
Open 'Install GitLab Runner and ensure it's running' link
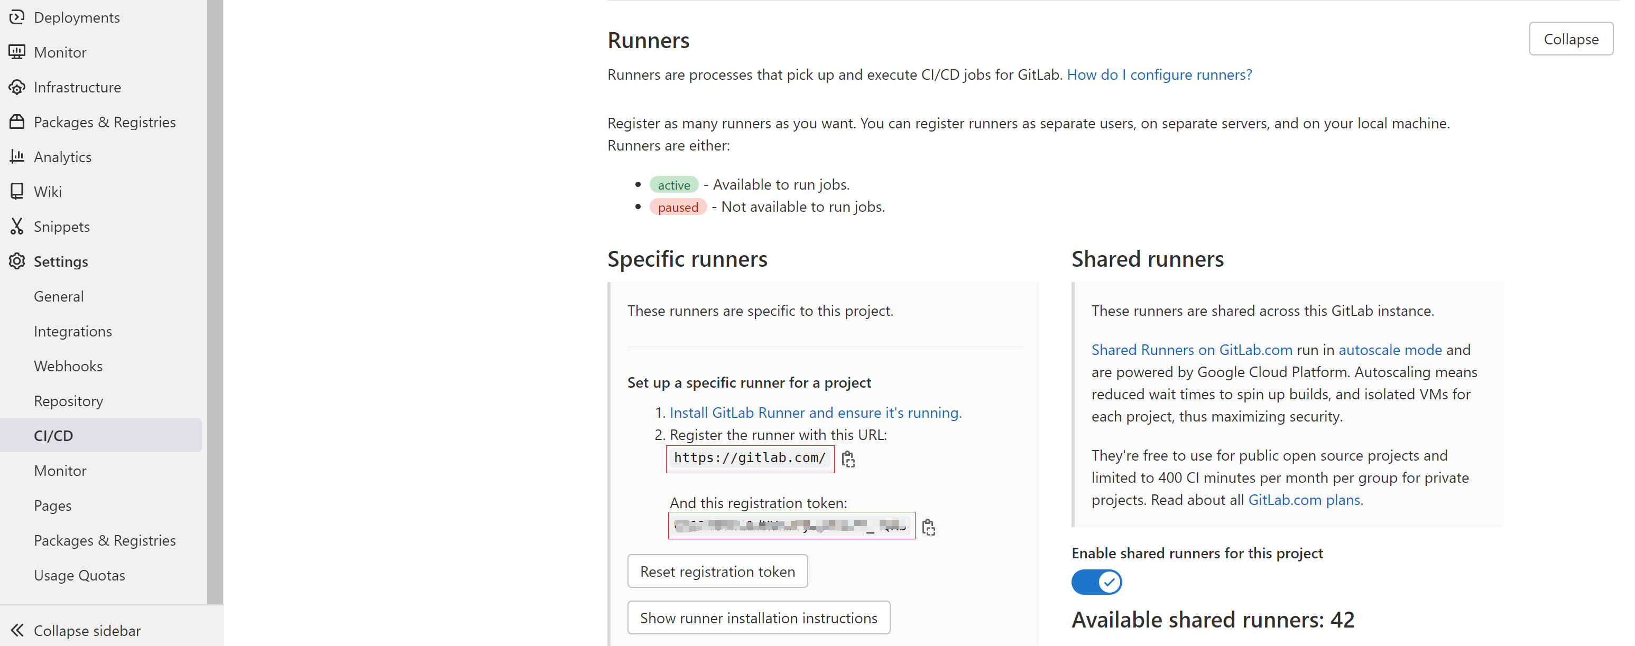(816, 412)
